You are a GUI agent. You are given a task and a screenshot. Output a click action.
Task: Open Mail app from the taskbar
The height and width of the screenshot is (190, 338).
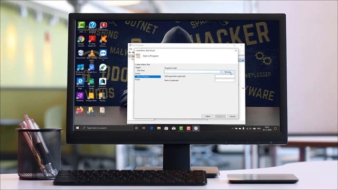174,128
